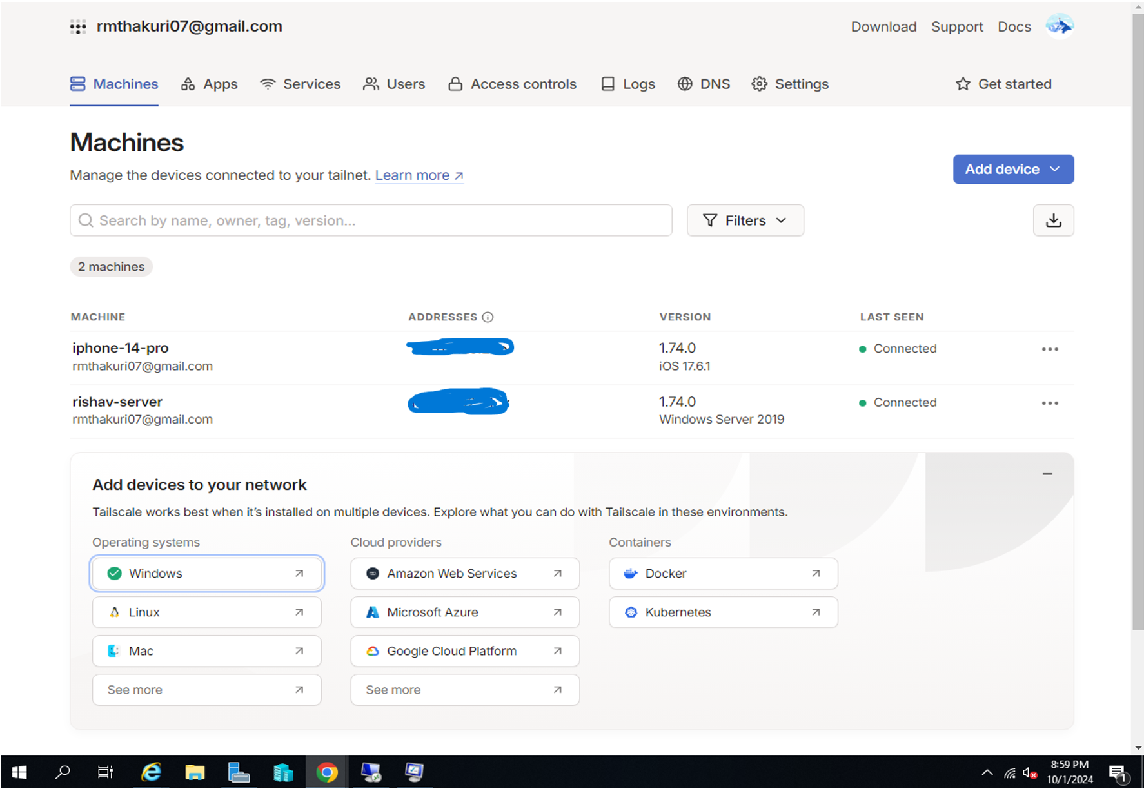Click Windows Server 2019 version text
Viewport: 1144px width, 789px height.
(722, 420)
